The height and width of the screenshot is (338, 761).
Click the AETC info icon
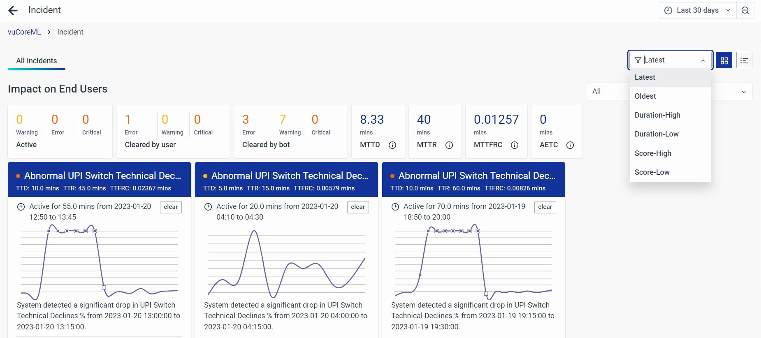coord(570,145)
